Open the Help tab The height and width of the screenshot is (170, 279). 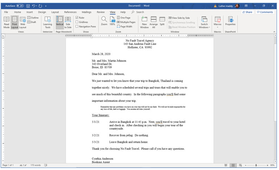click(x=123, y=12)
